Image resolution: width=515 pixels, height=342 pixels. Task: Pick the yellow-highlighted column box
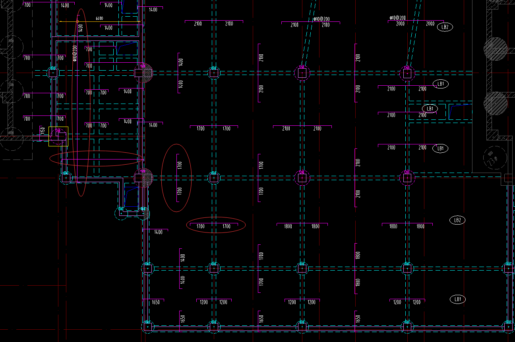(58, 136)
